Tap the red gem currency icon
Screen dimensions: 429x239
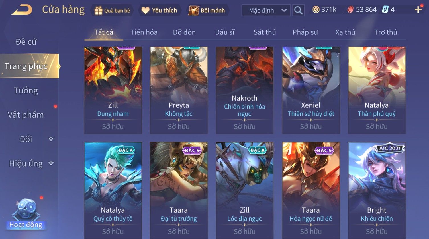coord(350,10)
